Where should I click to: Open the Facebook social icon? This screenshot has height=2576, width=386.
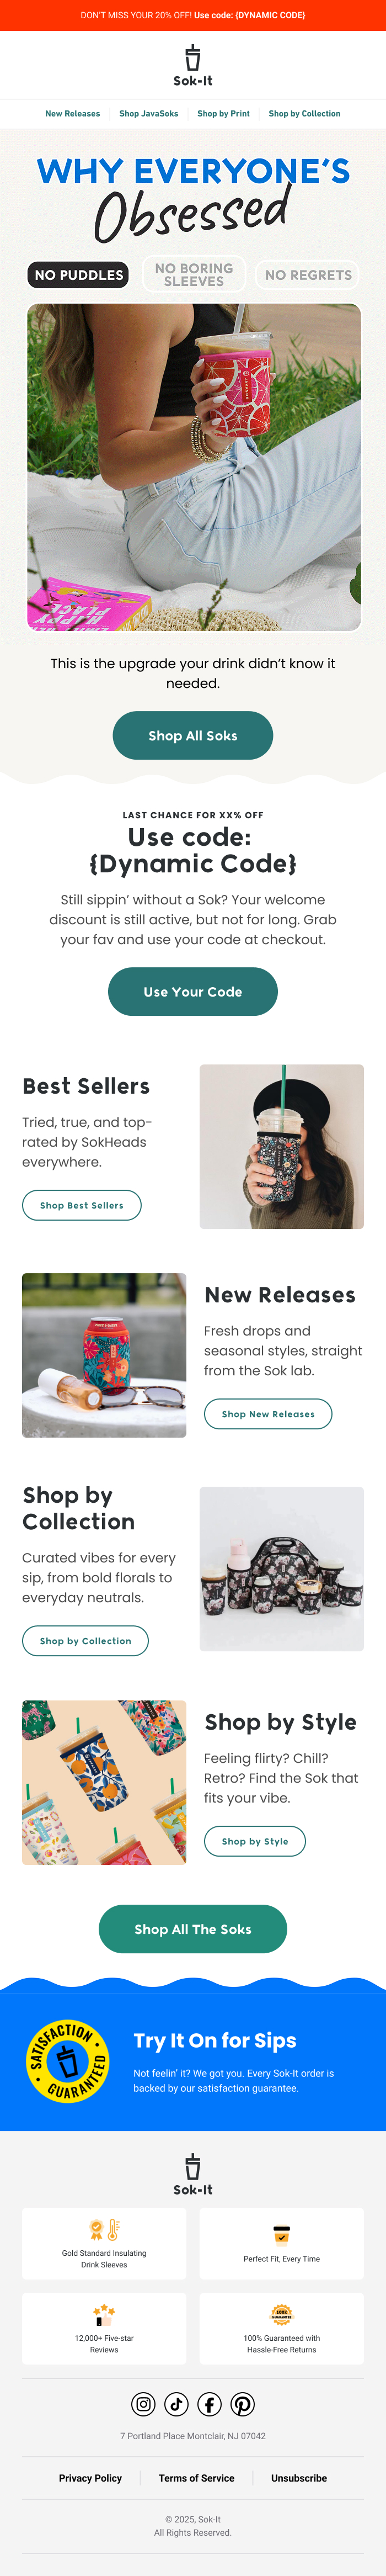[210, 2404]
